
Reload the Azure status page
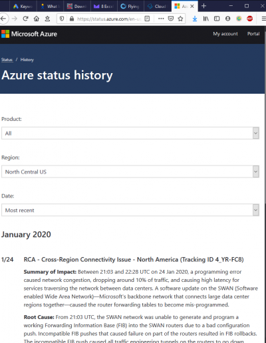tap(25, 19)
